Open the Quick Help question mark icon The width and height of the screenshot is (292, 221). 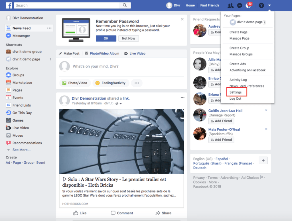pos(261,6)
